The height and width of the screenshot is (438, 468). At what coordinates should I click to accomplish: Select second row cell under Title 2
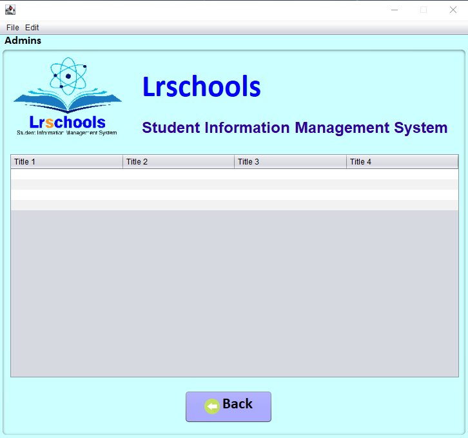pos(178,184)
